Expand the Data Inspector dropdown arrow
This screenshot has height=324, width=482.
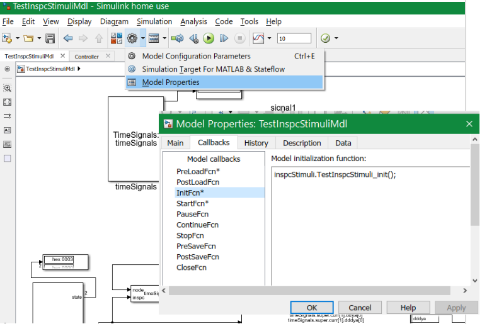coord(269,38)
